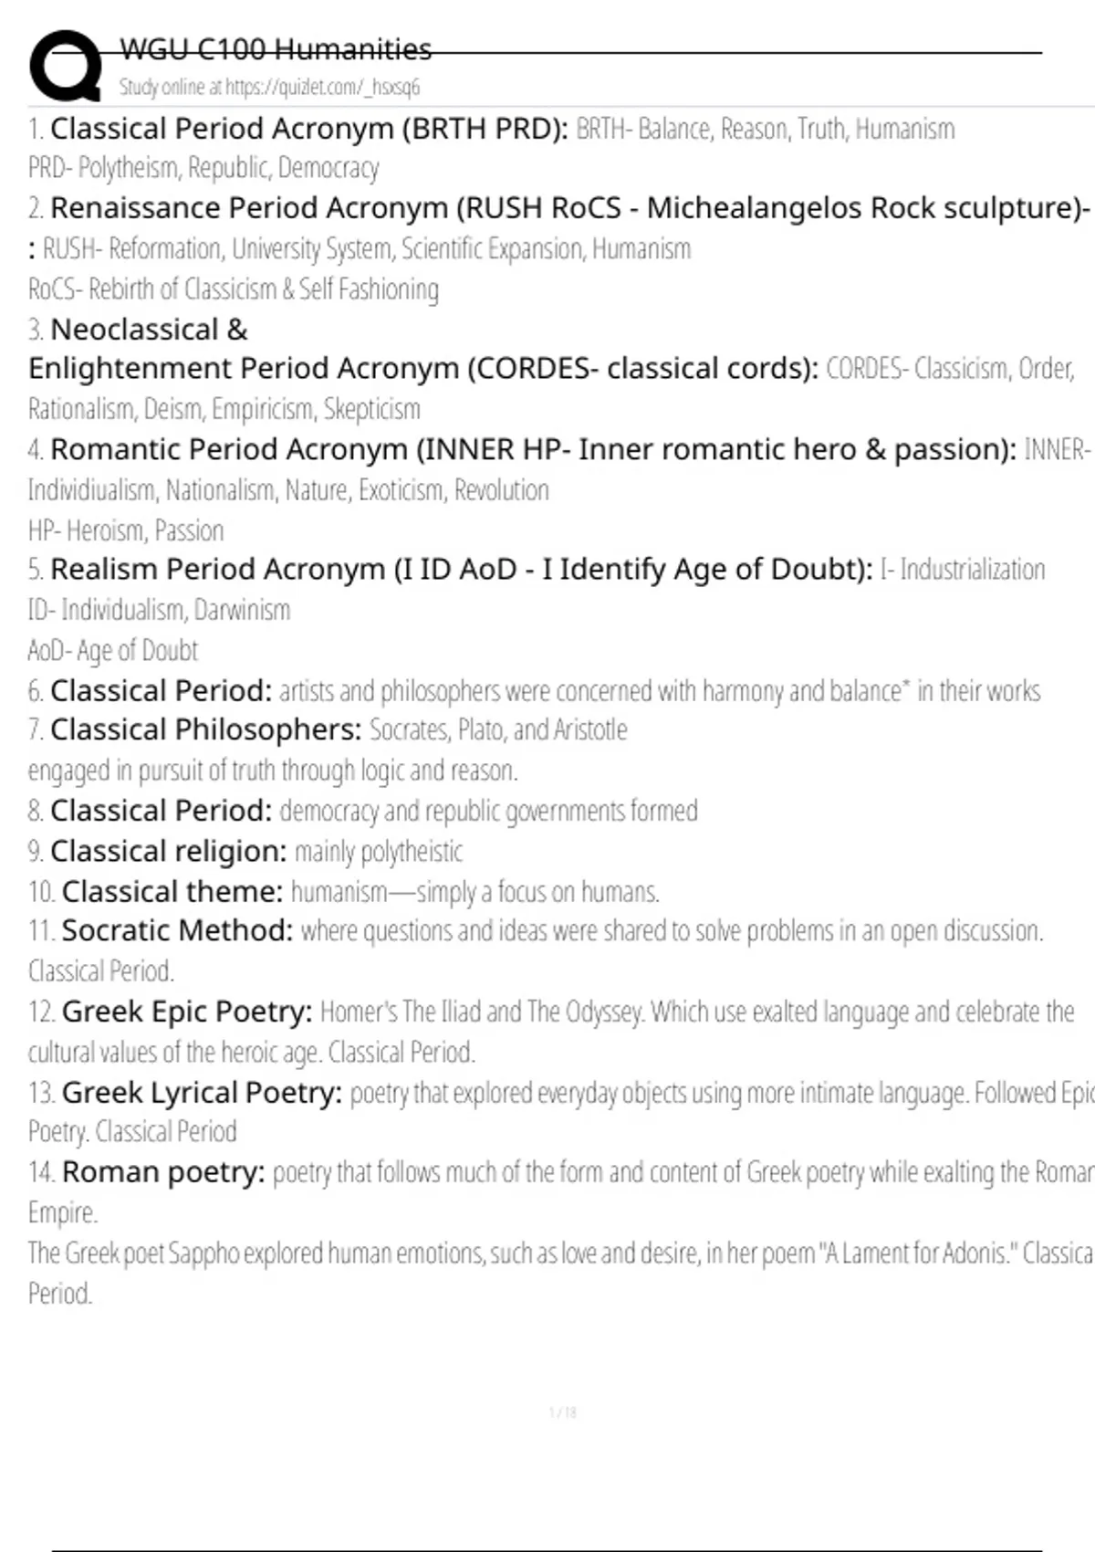Click the page number 1/18 indicator
This screenshot has width=1095, height=1552.
tap(563, 1413)
